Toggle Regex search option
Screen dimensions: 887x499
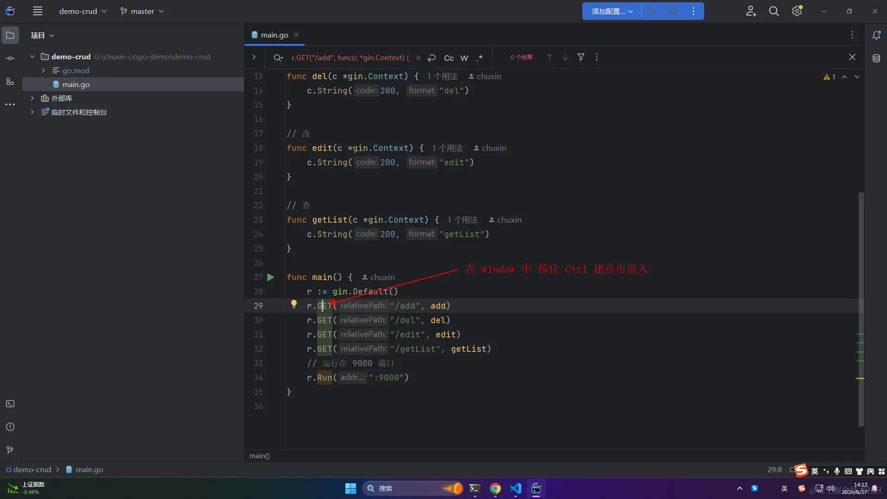coord(480,57)
